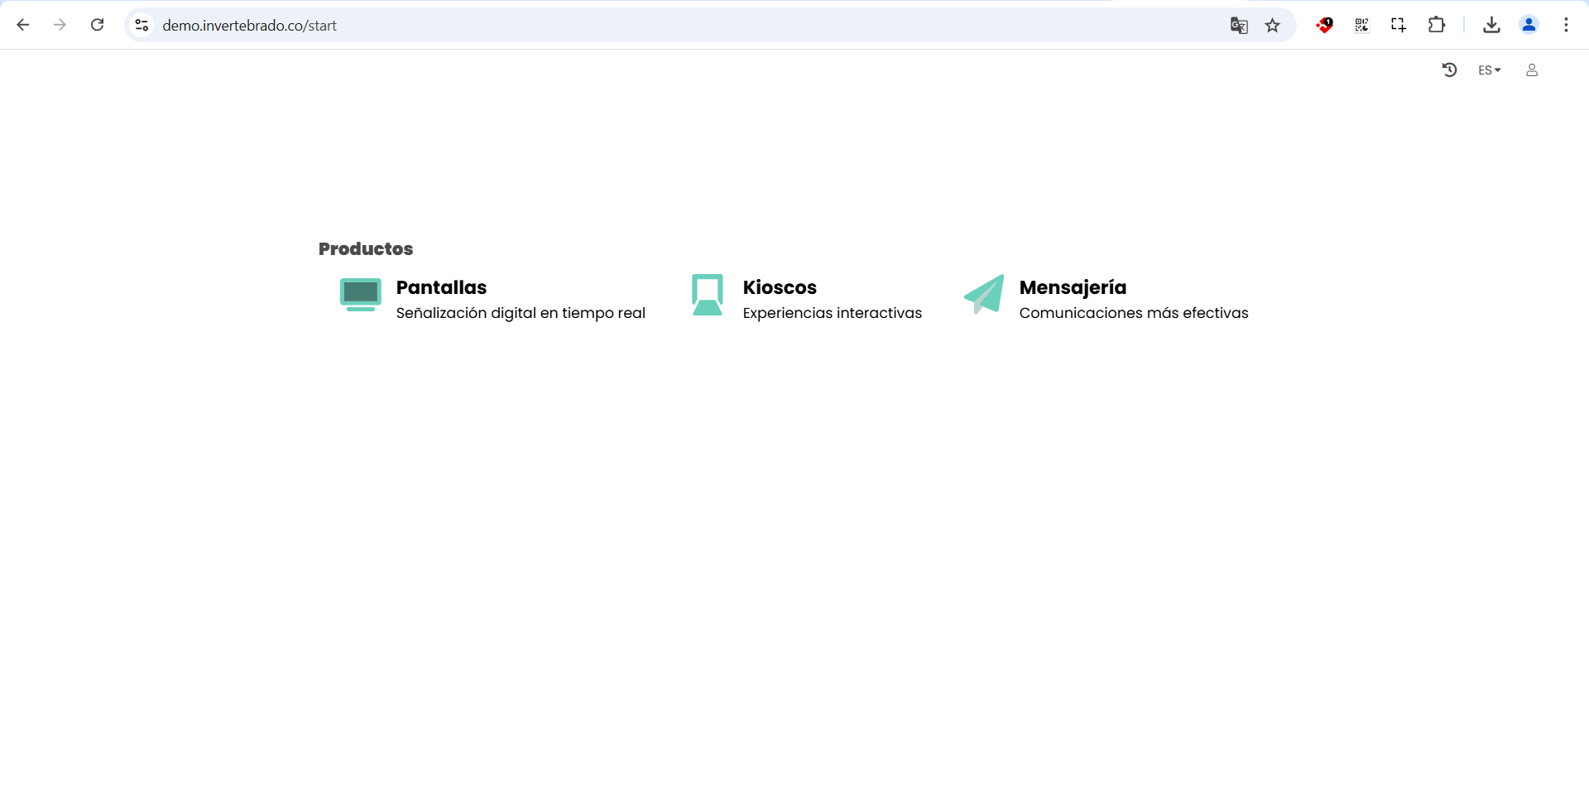The image size is (1589, 804).
Task: Open the Chrome three-dot menu
Action: [x=1566, y=26]
